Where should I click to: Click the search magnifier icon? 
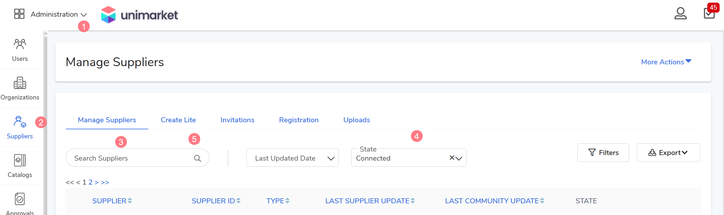pyautogui.click(x=198, y=158)
